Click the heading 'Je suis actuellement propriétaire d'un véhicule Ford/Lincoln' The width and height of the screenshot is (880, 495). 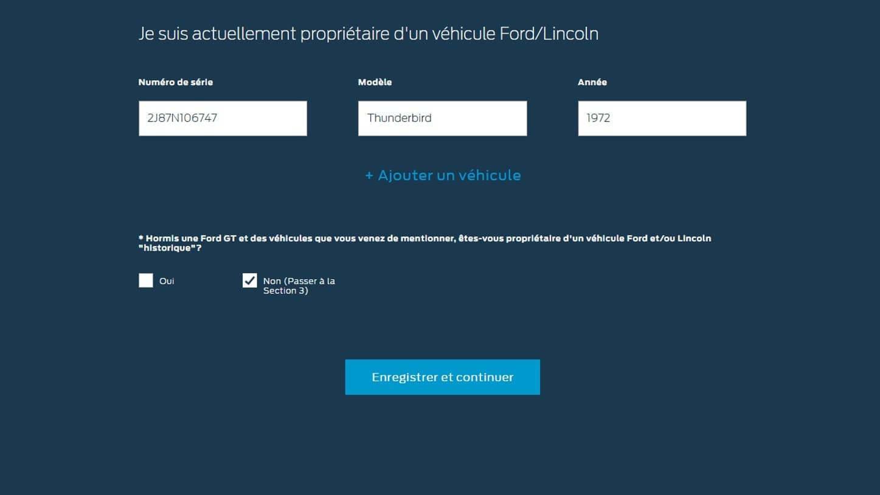[x=369, y=34]
